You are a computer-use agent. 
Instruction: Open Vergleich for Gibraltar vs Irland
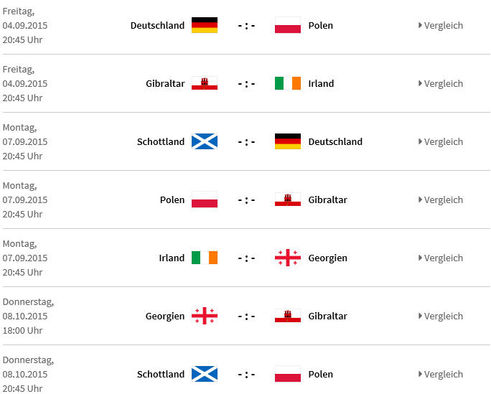pos(441,83)
